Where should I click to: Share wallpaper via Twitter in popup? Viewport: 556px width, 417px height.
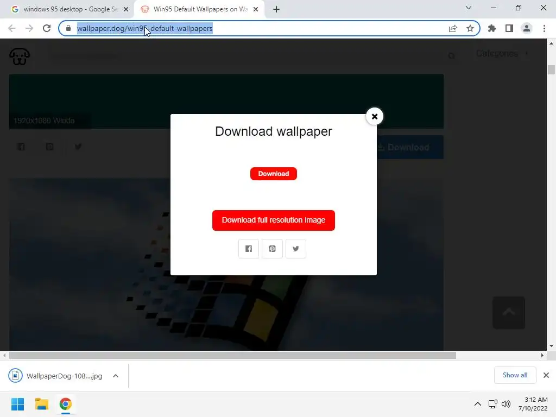point(296,249)
